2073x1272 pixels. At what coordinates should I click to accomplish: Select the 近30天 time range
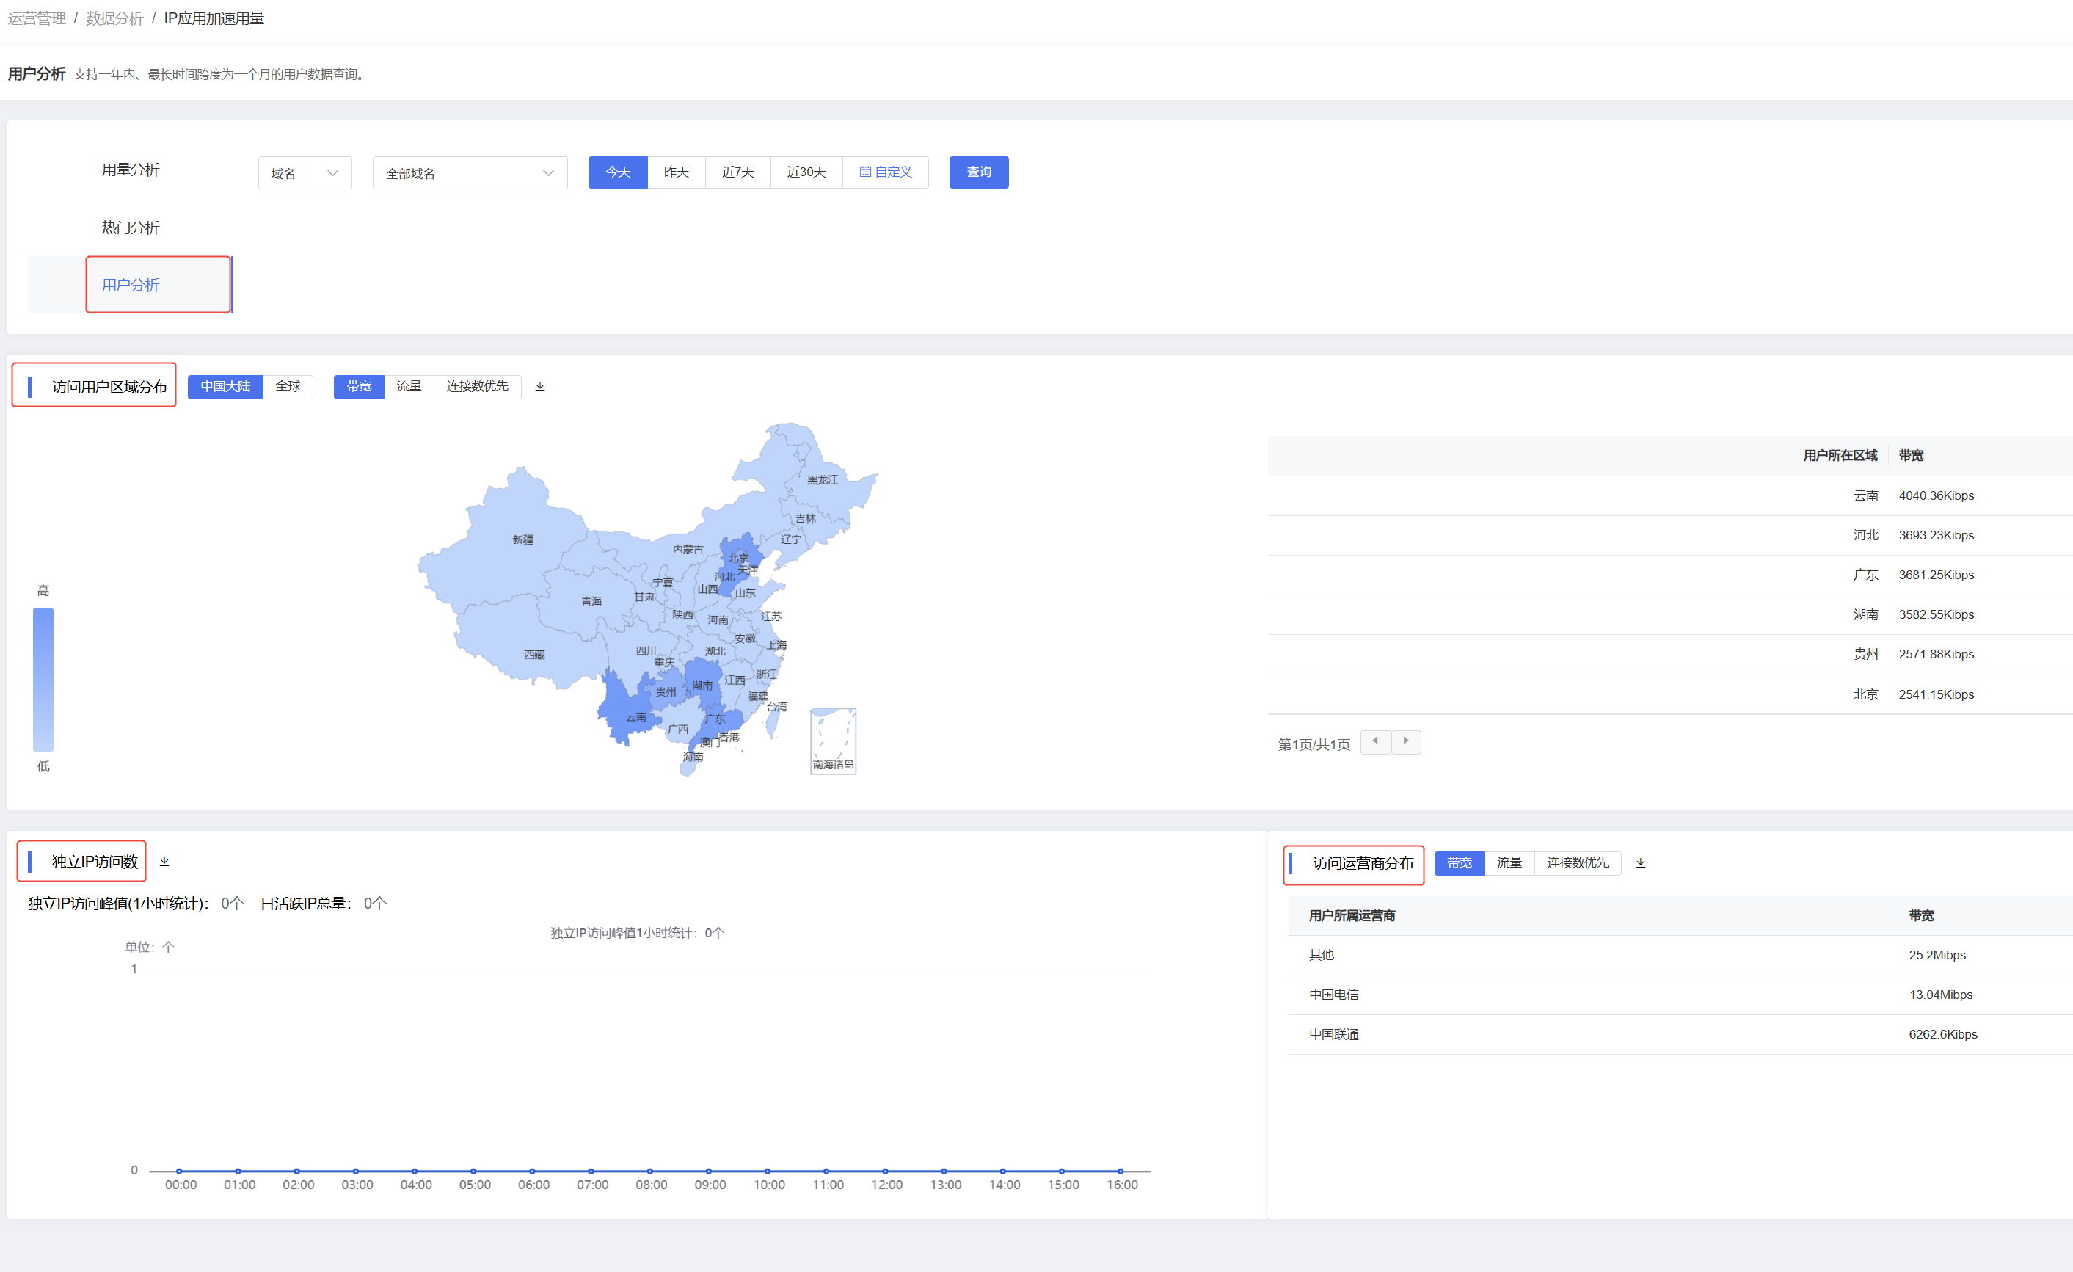[805, 172]
